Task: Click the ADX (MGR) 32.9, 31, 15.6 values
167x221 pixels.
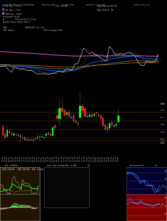Action: pos(35,27)
